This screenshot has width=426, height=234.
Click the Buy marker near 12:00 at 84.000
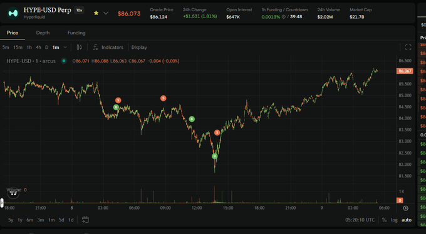[x=192, y=119]
